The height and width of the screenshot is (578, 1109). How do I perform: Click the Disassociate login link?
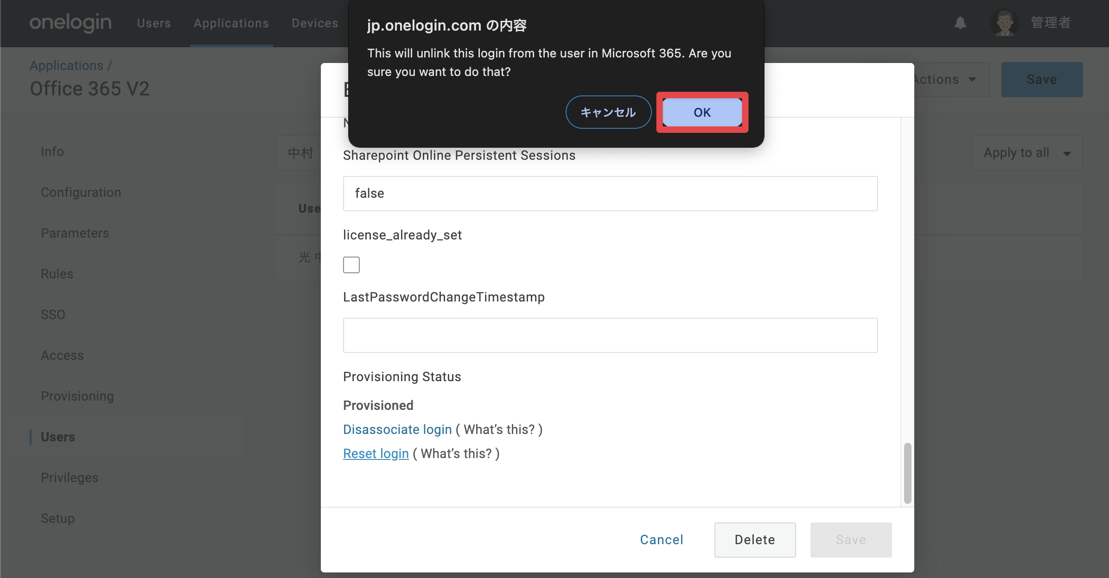coord(397,429)
